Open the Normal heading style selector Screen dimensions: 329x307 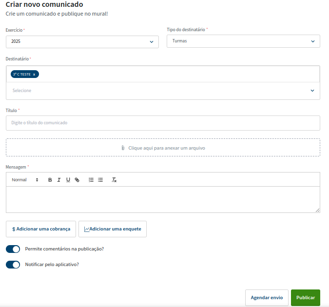pyautogui.click(x=25, y=180)
